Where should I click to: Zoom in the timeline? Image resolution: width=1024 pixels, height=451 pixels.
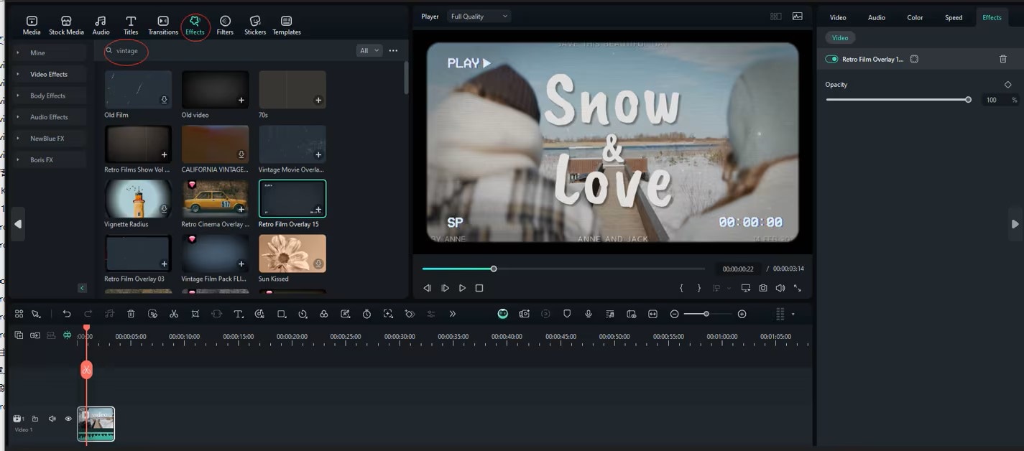[742, 314]
